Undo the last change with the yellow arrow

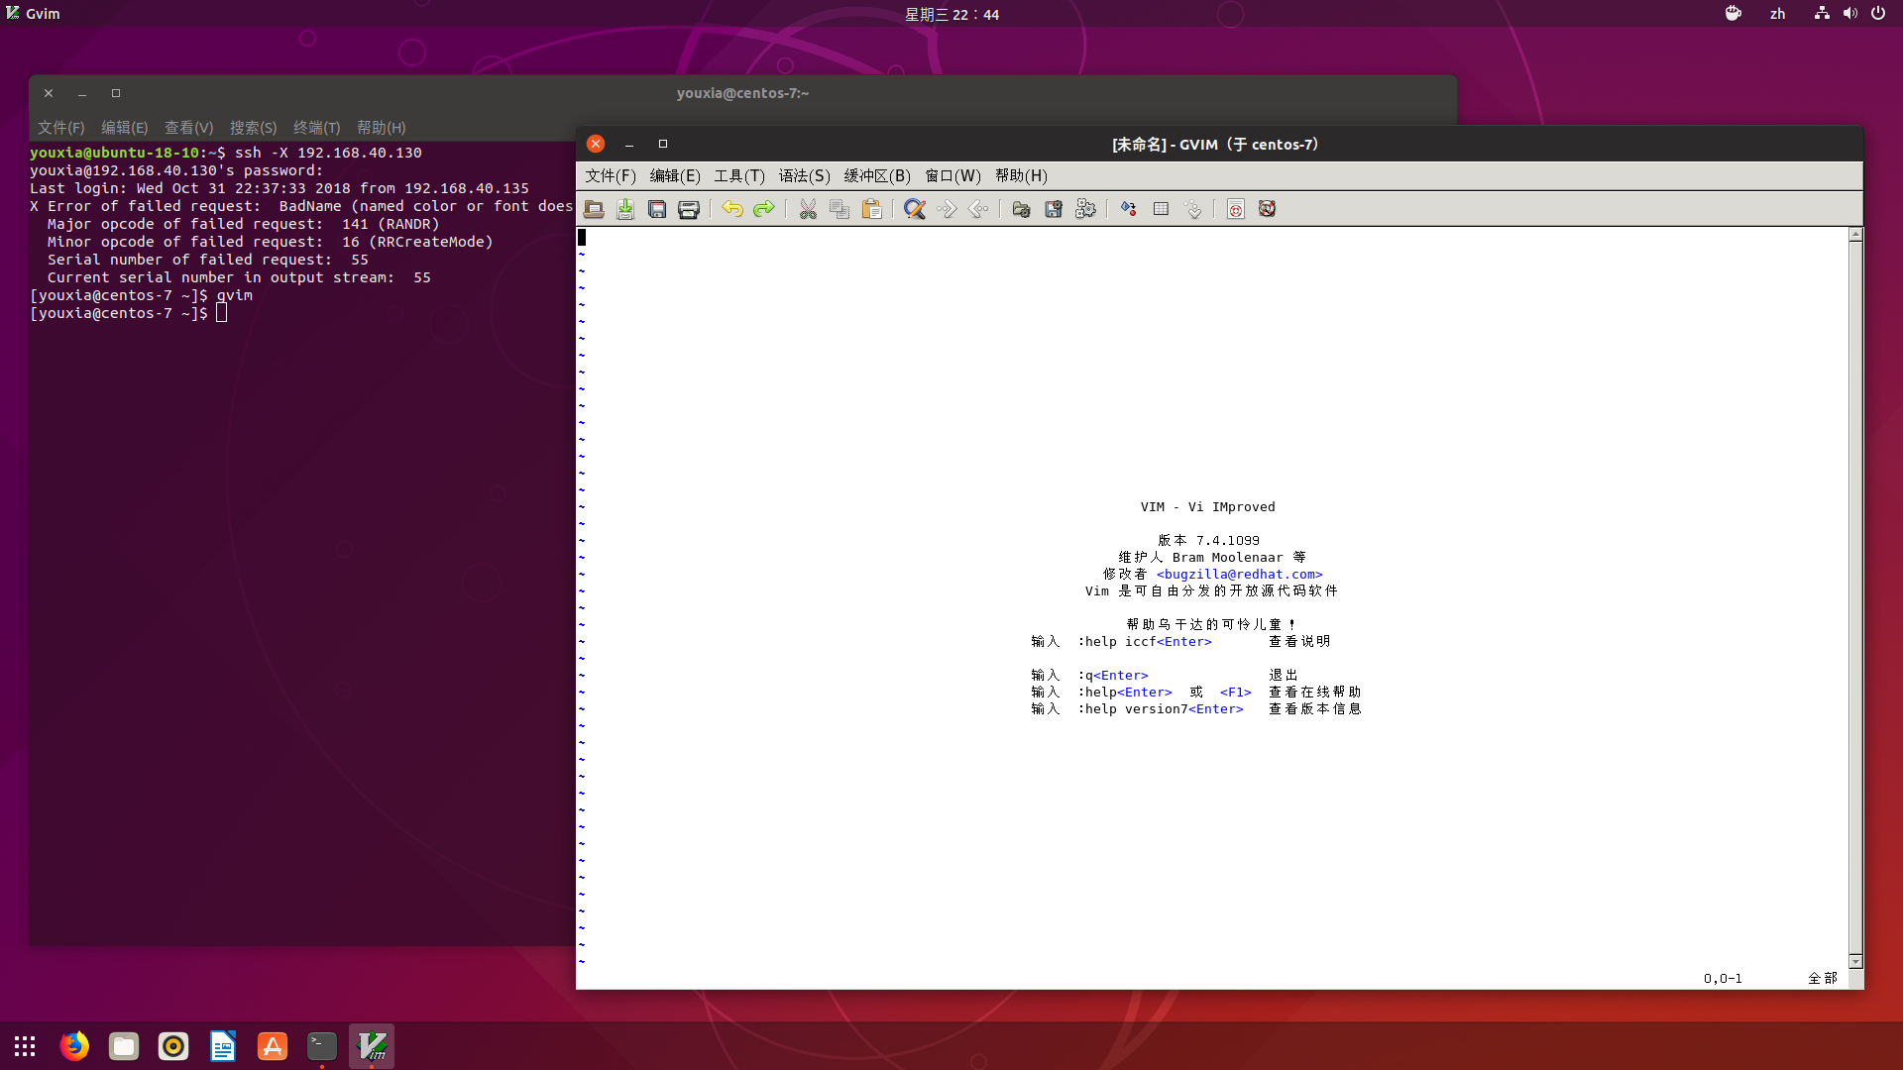tap(732, 209)
